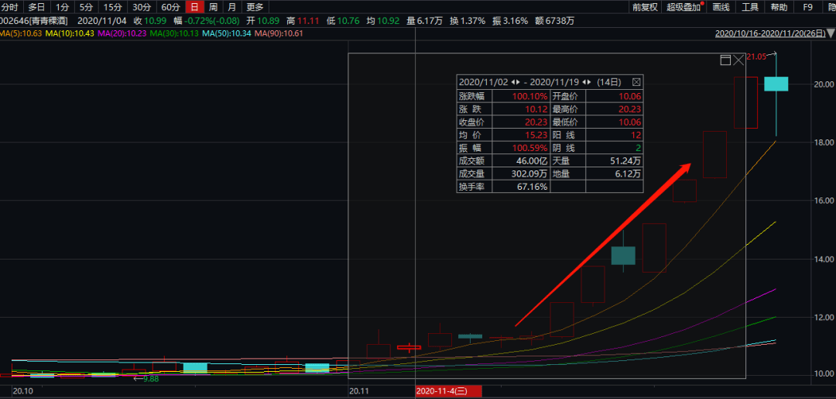The image size is (836, 399).
Task: Close the interval statistics table popup
Action: (636, 81)
